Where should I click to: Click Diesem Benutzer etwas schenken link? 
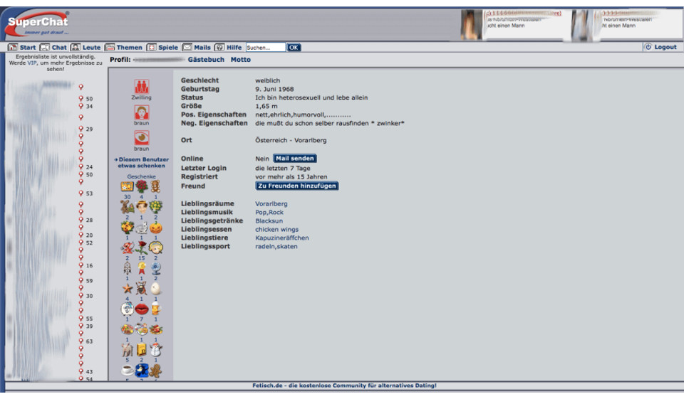pos(142,163)
